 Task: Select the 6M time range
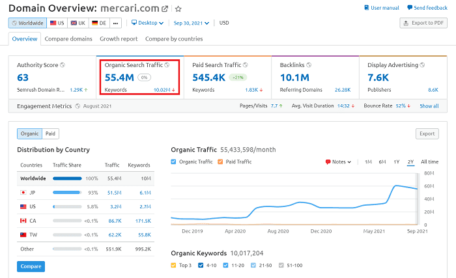382,162
